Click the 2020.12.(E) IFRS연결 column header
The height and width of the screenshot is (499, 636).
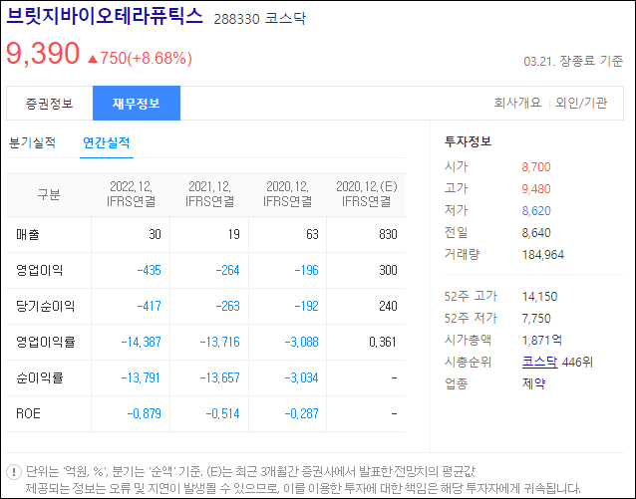[367, 194]
